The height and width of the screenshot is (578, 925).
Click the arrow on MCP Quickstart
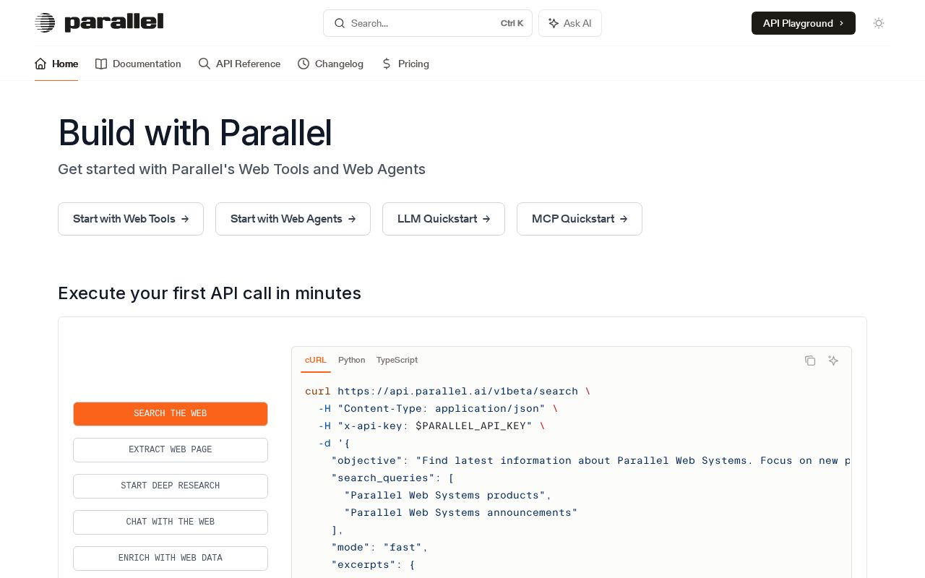click(624, 219)
